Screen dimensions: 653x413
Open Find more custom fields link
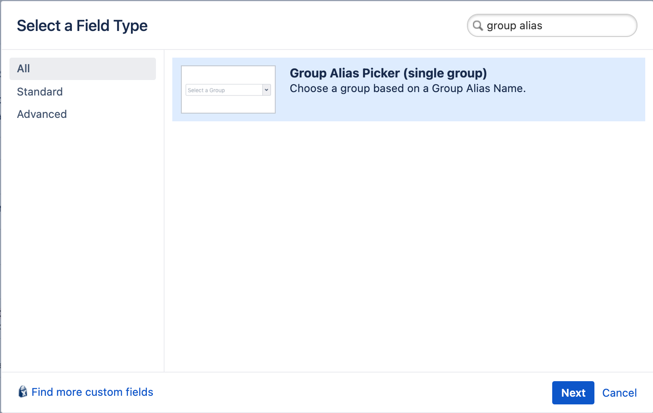pos(93,392)
